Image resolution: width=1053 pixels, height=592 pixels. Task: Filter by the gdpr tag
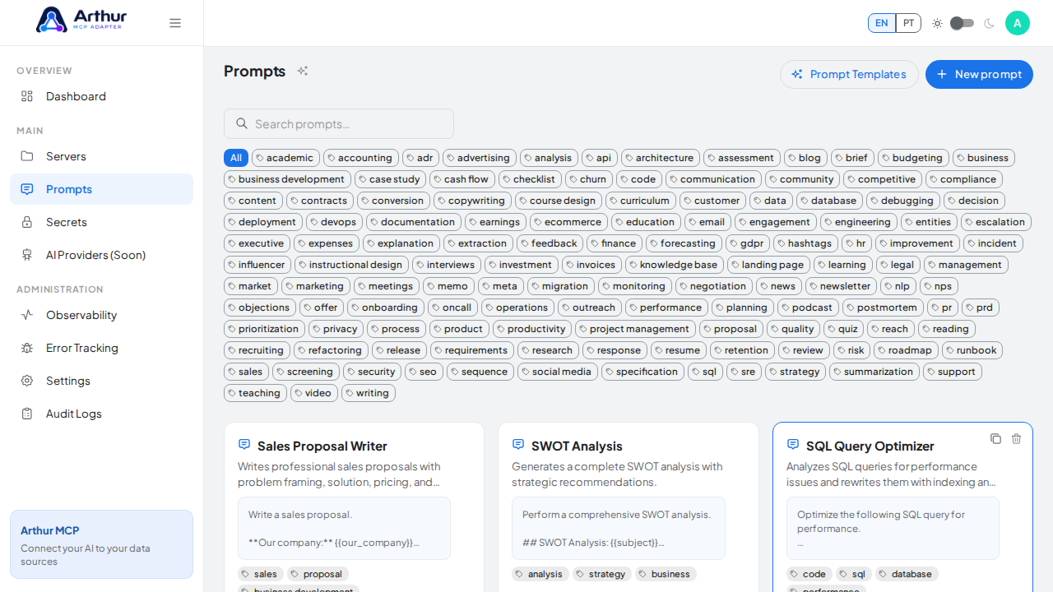point(748,243)
